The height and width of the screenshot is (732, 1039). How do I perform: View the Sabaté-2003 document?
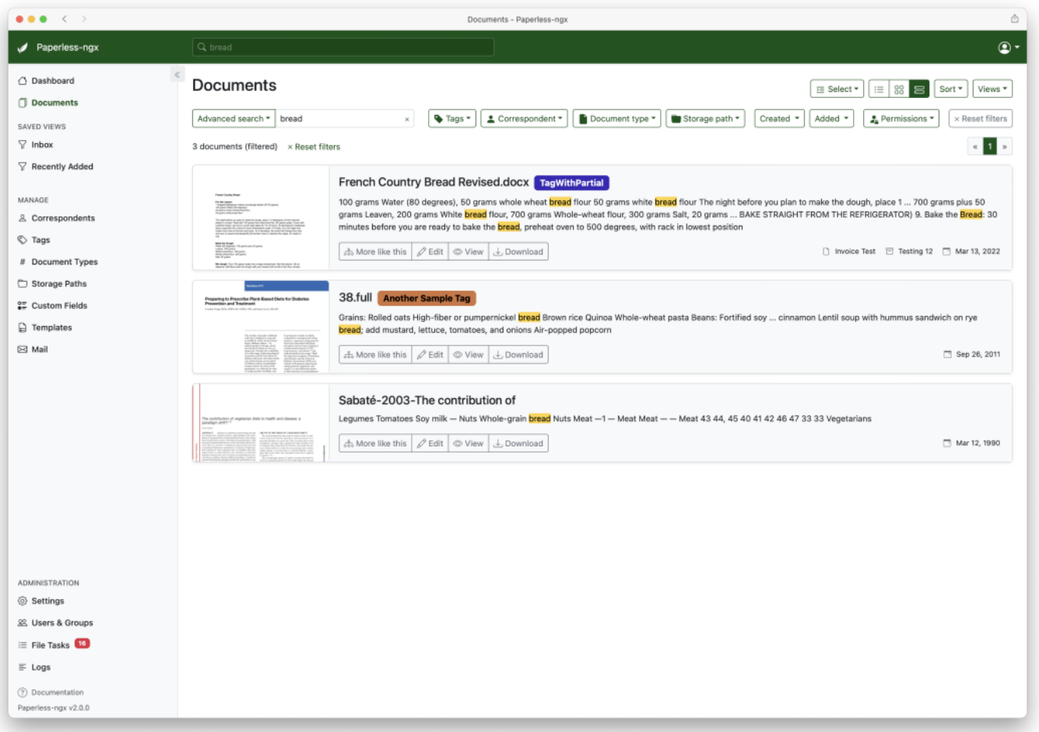pos(469,443)
